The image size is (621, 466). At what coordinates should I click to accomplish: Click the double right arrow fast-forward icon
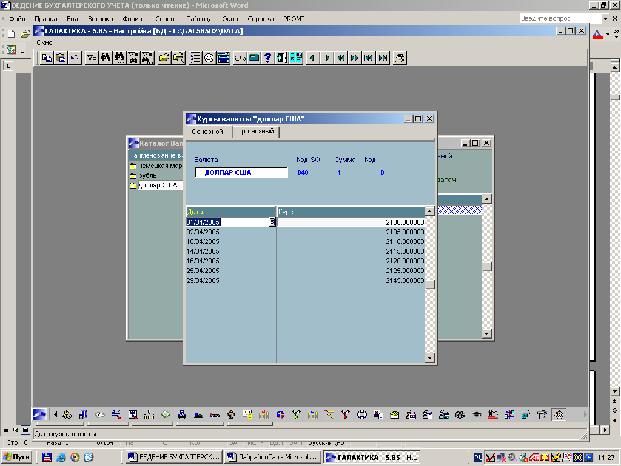tap(355, 58)
